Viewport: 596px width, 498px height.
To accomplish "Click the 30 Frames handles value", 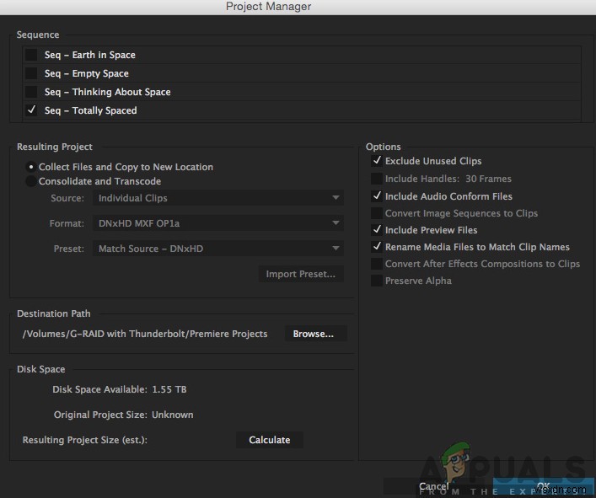I will (488, 179).
